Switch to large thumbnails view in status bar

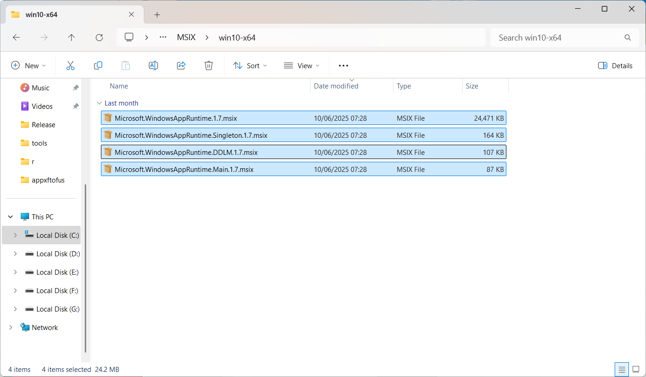click(636, 369)
